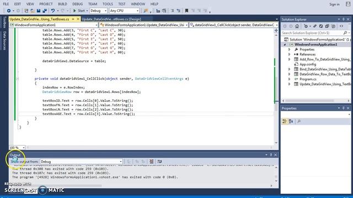This screenshot has height=198, width=353.
Task: Click Sync with Active Document icon
Action: tap(315, 26)
